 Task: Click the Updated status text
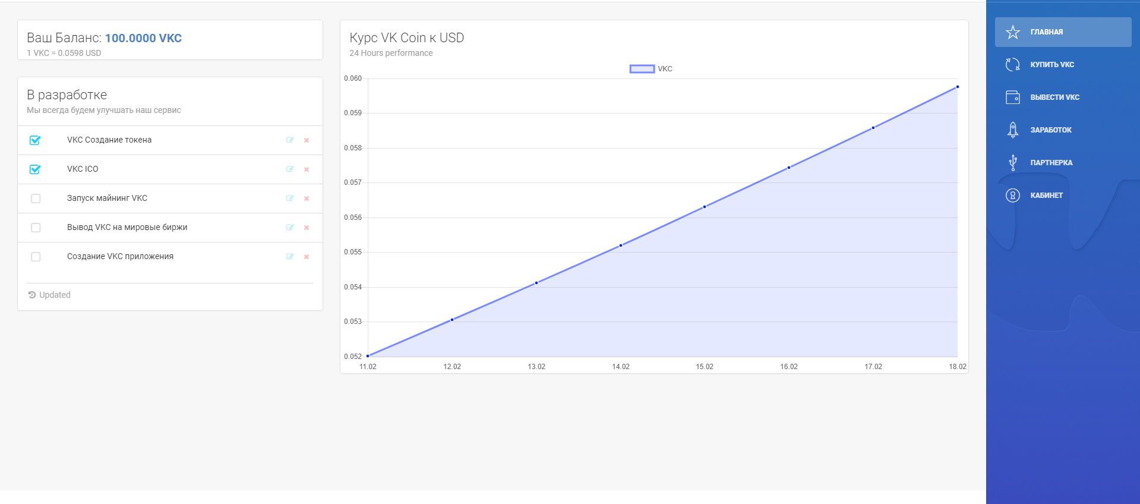(55, 295)
